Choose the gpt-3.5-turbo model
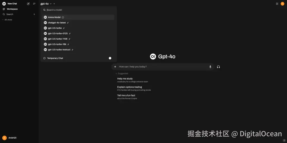 (78, 28)
